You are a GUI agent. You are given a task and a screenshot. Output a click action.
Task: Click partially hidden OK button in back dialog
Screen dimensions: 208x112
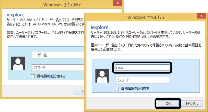coord(79,91)
